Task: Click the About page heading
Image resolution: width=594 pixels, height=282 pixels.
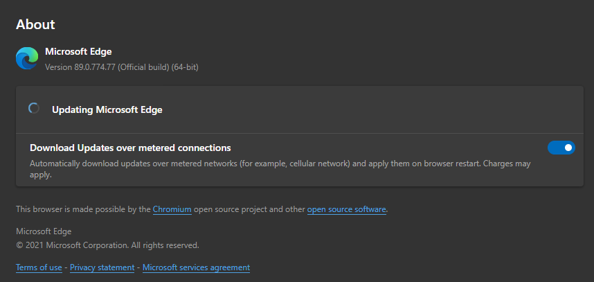Action: [35, 25]
